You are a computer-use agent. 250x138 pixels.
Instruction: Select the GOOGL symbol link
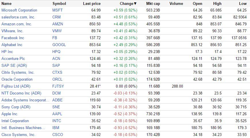(x=59, y=45)
